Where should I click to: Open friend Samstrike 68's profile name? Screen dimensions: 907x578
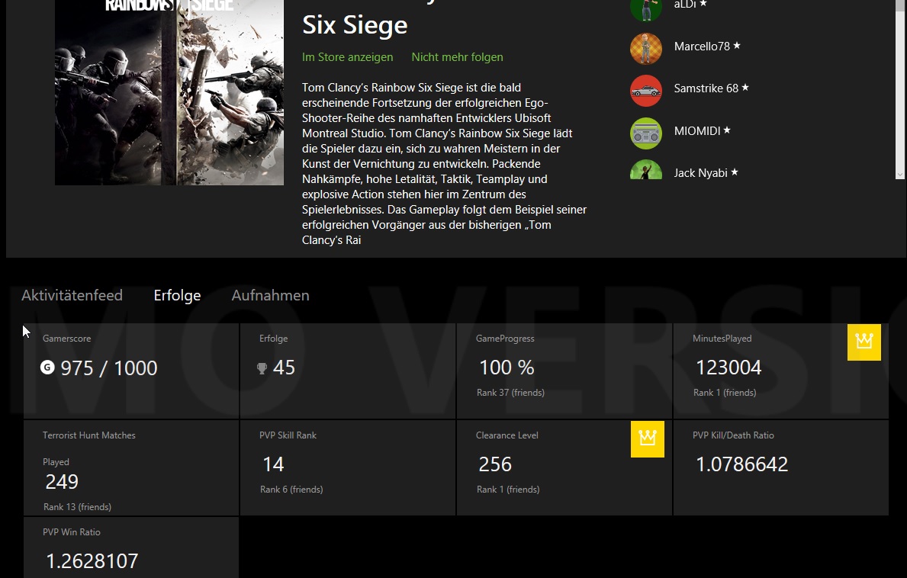[x=706, y=88]
